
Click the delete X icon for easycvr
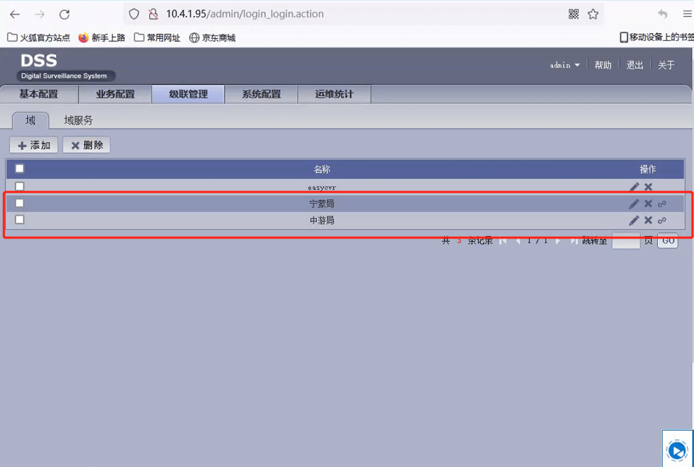pos(648,187)
